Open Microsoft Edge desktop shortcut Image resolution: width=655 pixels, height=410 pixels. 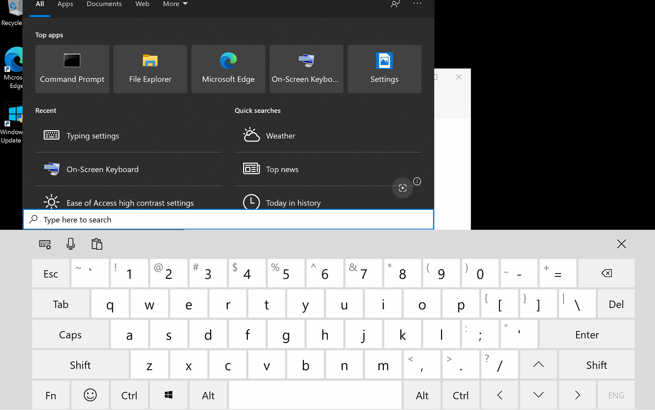click(x=13, y=68)
